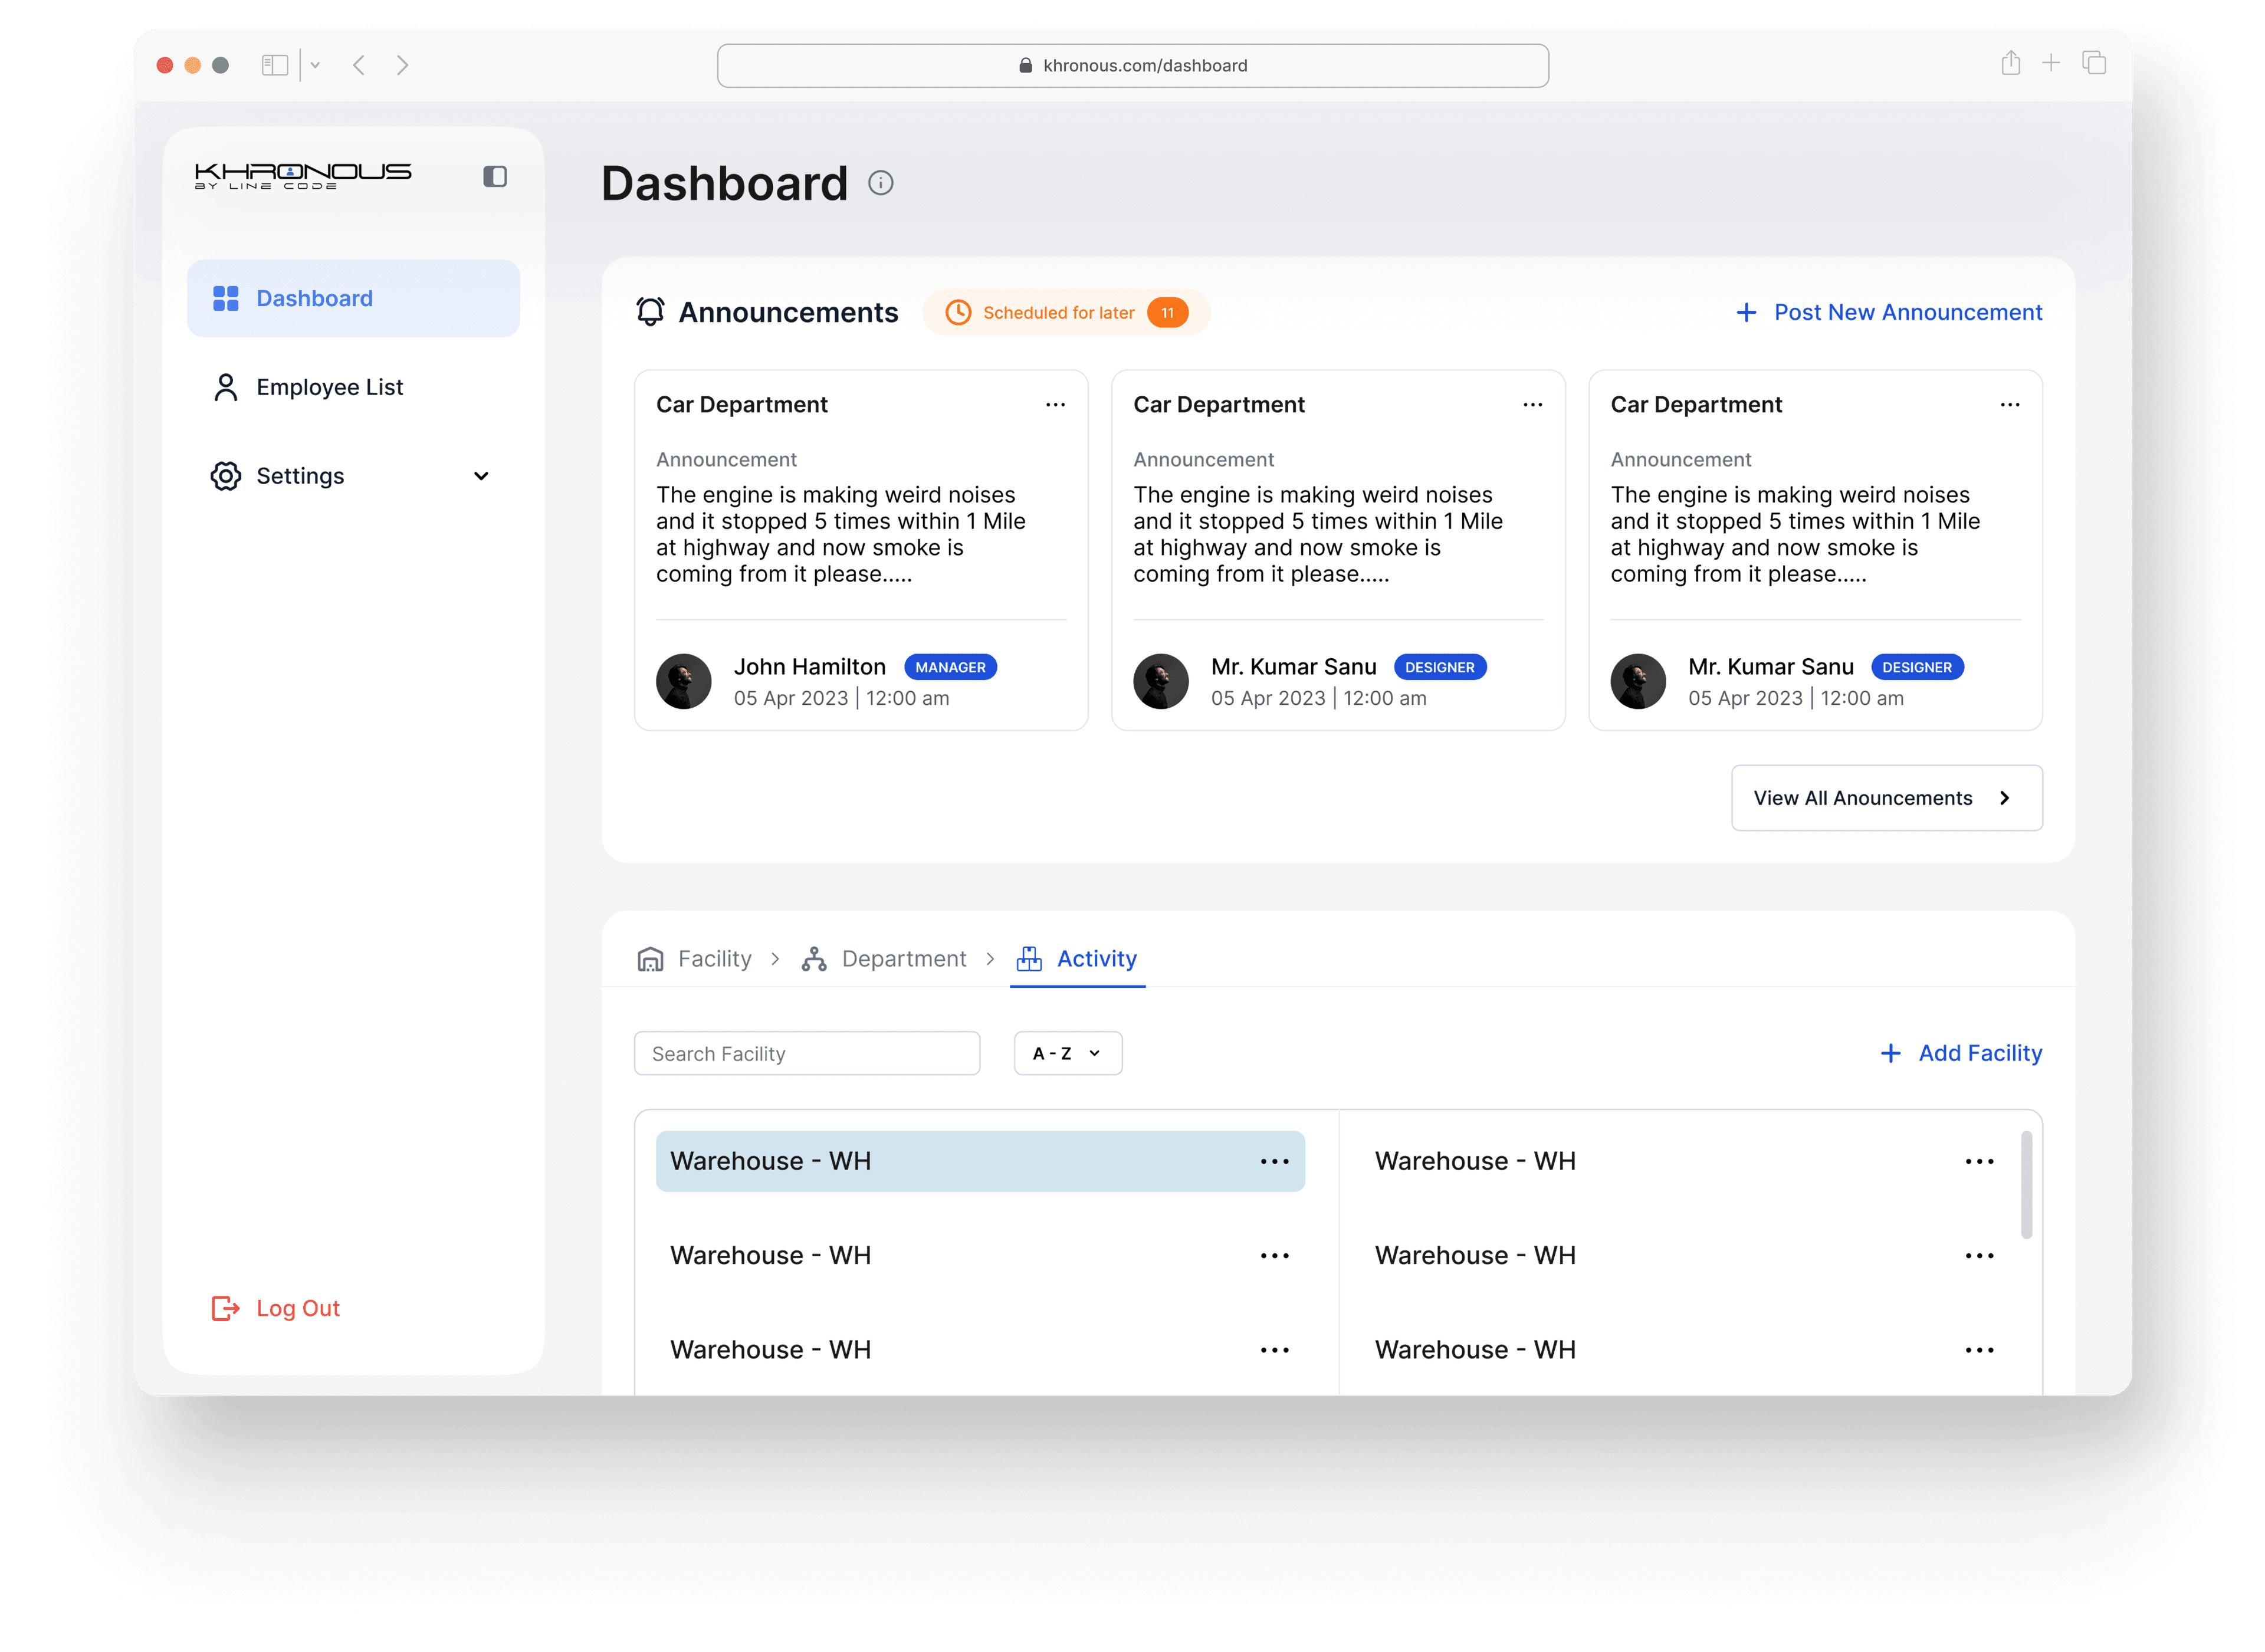Click the Search Facility input field
This screenshot has width=2265, height=1652.
click(806, 1053)
